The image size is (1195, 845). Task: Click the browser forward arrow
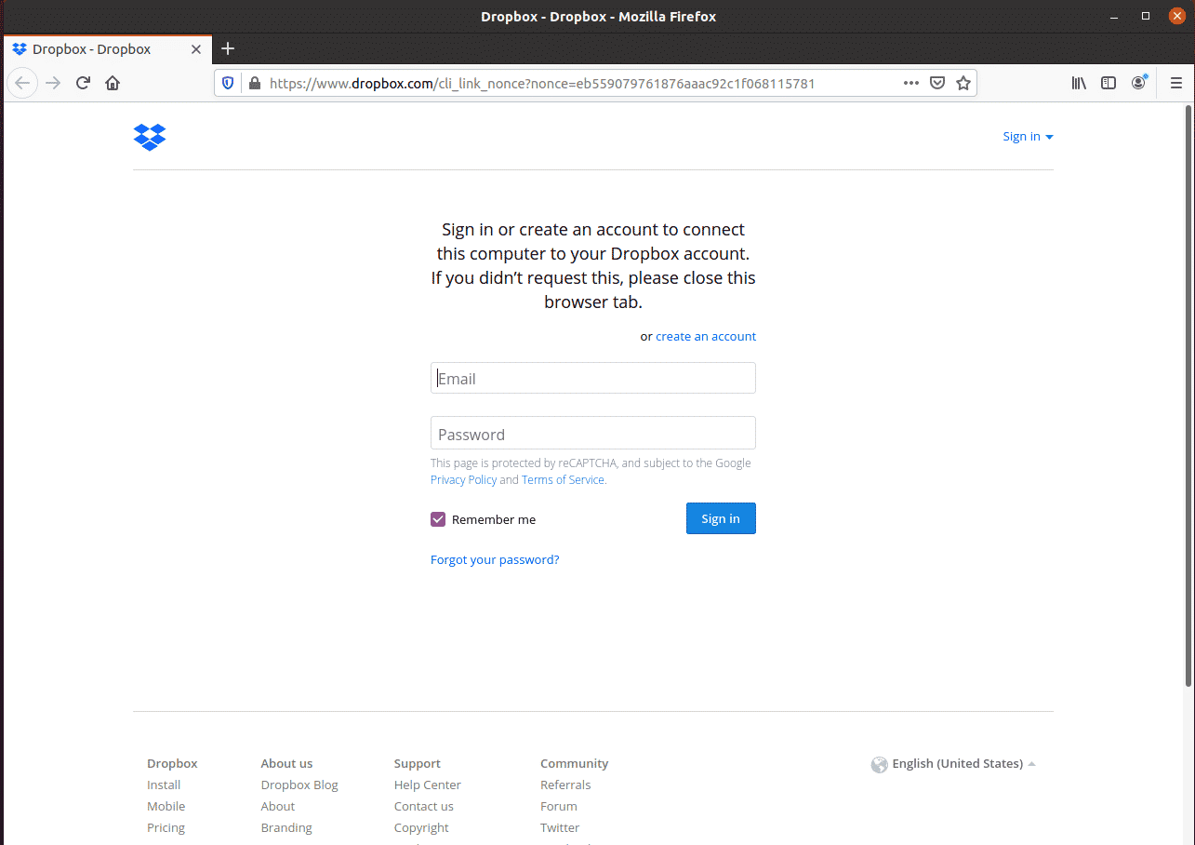point(53,83)
